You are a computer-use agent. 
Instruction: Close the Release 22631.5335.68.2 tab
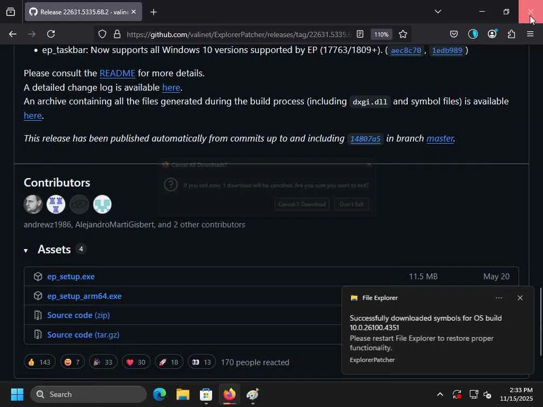[134, 12]
